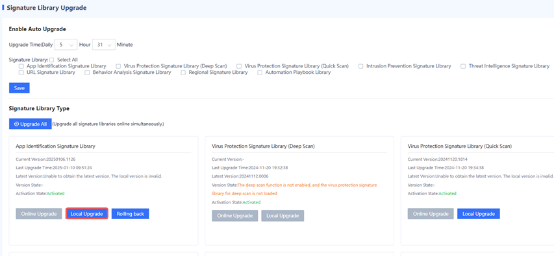Select Latest Version 20241112.0006 text
The width and height of the screenshot is (554, 256).
(x=240, y=176)
